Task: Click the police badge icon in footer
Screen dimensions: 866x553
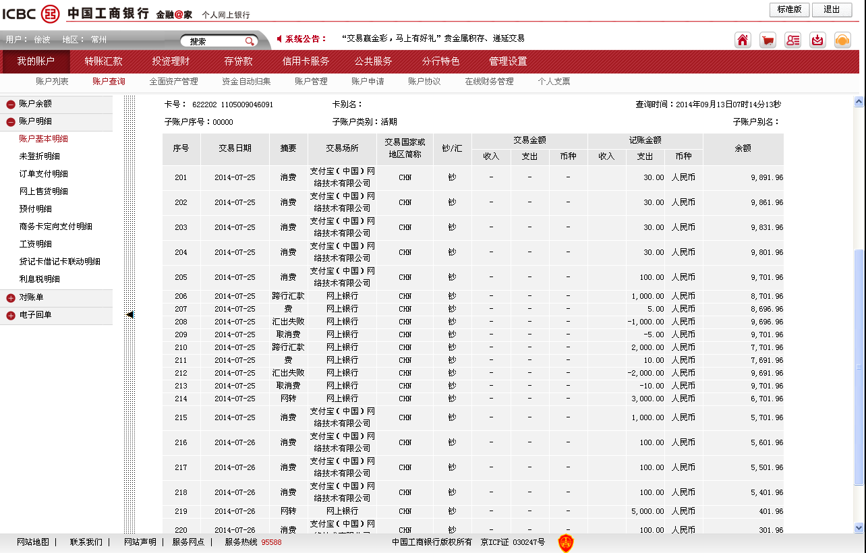Action: (565, 543)
